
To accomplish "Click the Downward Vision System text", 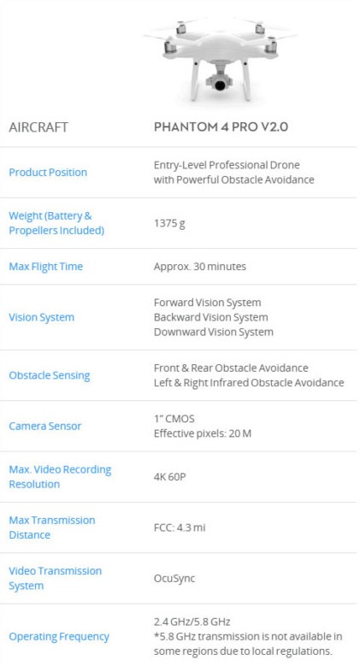I will tap(214, 333).
